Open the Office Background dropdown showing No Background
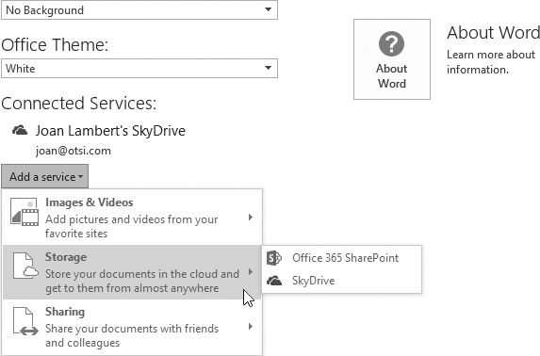Screen dimensions: 540x356 [139, 10]
